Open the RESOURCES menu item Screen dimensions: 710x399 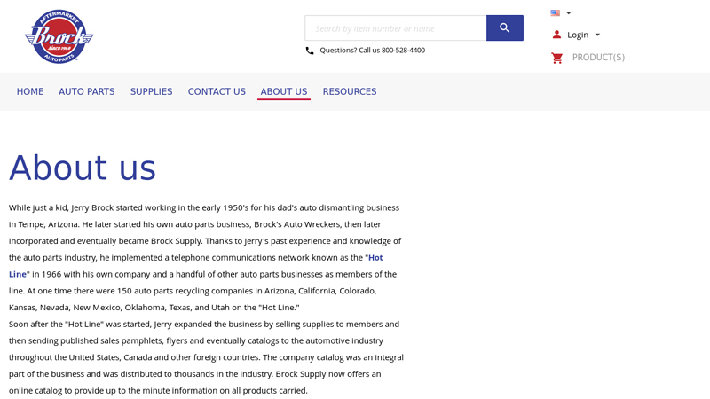point(350,91)
